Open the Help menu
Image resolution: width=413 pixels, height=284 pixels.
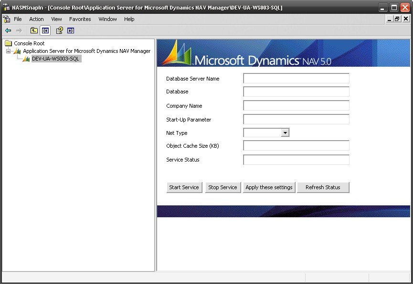point(129,19)
